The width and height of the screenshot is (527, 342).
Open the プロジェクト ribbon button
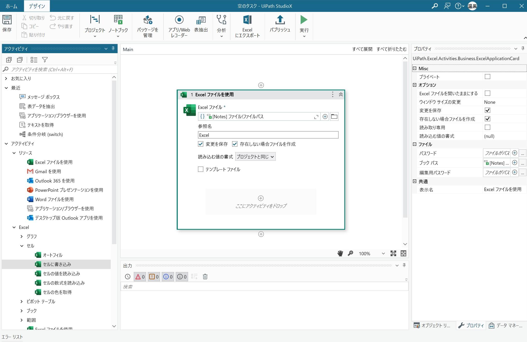coord(95,26)
